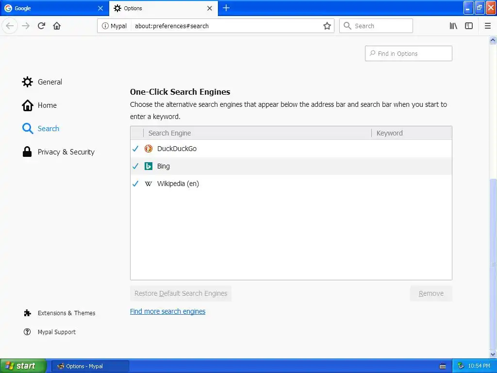Click the Keyword column header

coord(412,133)
